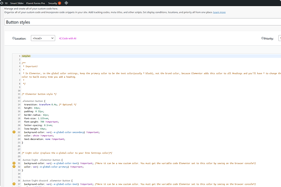Click the warning icon on line 37
The height and width of the screenshot is (187, 281).
(14, 184)
